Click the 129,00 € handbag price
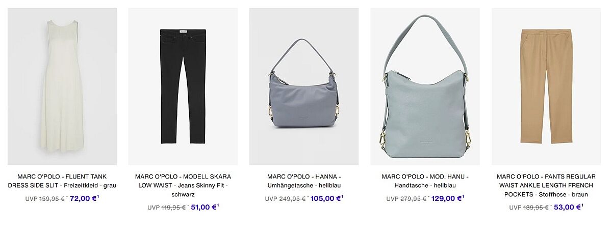 pyautogui.click(x=447, y=198)
